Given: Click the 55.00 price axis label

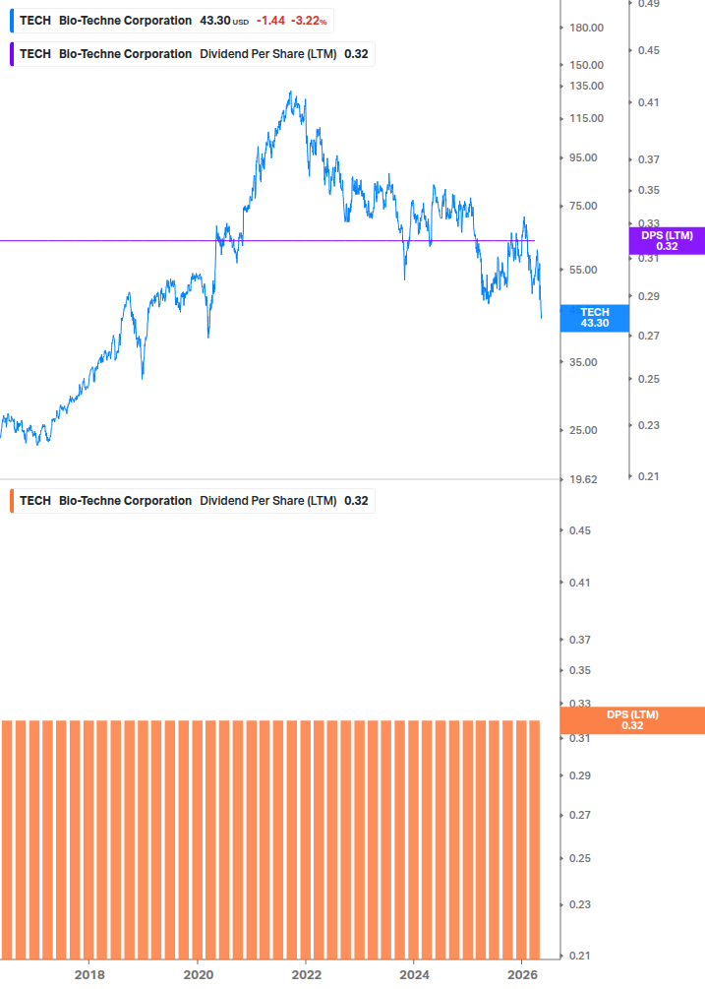Looking at the screenshot, I should pos(583,270).
